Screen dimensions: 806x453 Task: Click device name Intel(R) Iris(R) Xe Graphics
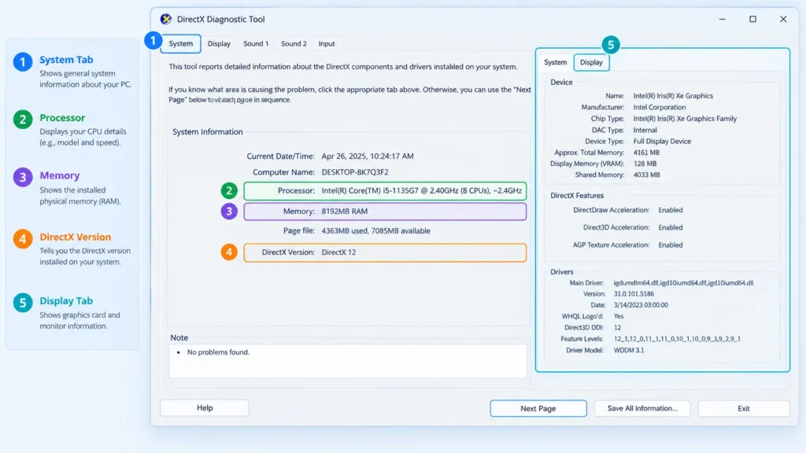point(673,95)
